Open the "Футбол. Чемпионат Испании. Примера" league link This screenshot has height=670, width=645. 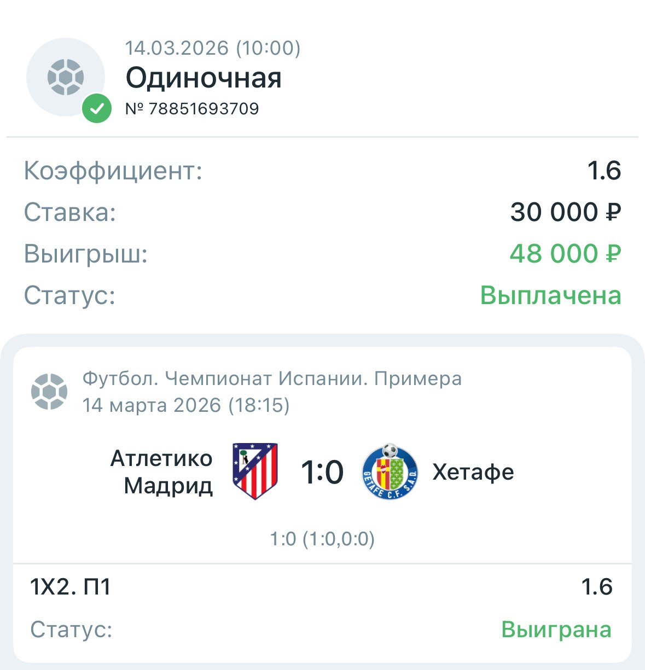(x=272, y=378)
